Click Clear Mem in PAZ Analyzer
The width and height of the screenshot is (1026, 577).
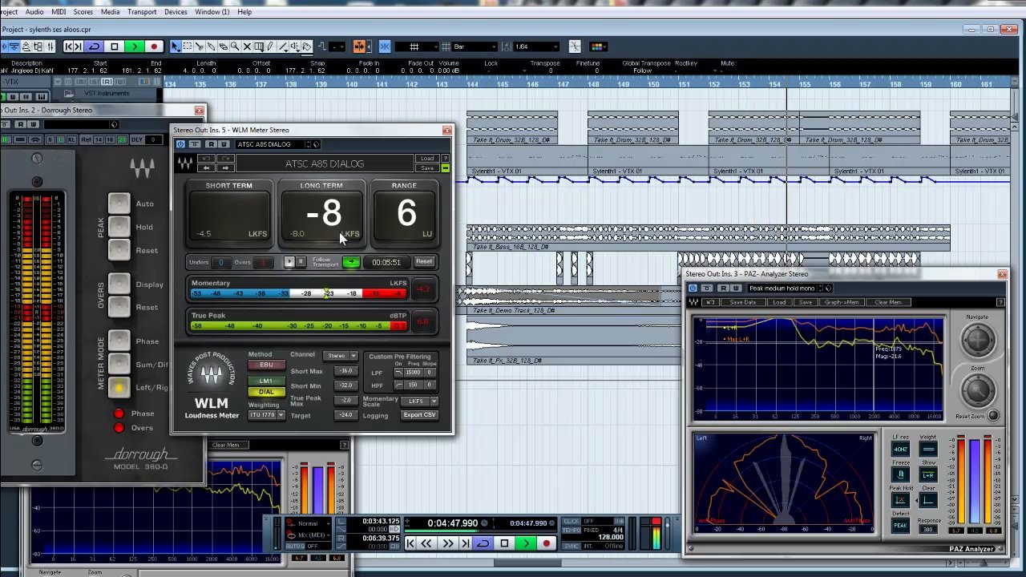click(x=888, y=302)
